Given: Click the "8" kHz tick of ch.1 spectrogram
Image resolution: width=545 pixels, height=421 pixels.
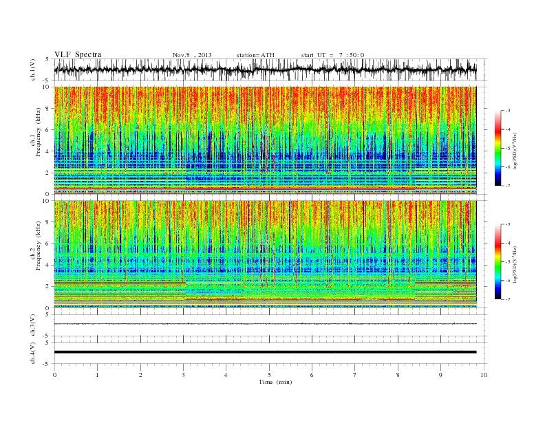Looking at the screenshot, I should [x=48, y=109].
